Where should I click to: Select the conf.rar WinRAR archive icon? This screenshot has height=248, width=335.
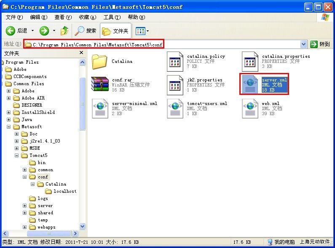click(100, 85)
